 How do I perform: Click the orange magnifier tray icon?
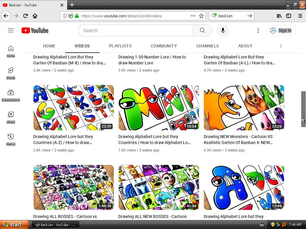[x=284, y=225]
